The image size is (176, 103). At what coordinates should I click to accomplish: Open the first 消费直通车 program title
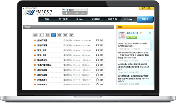click(x=42, y=80)
